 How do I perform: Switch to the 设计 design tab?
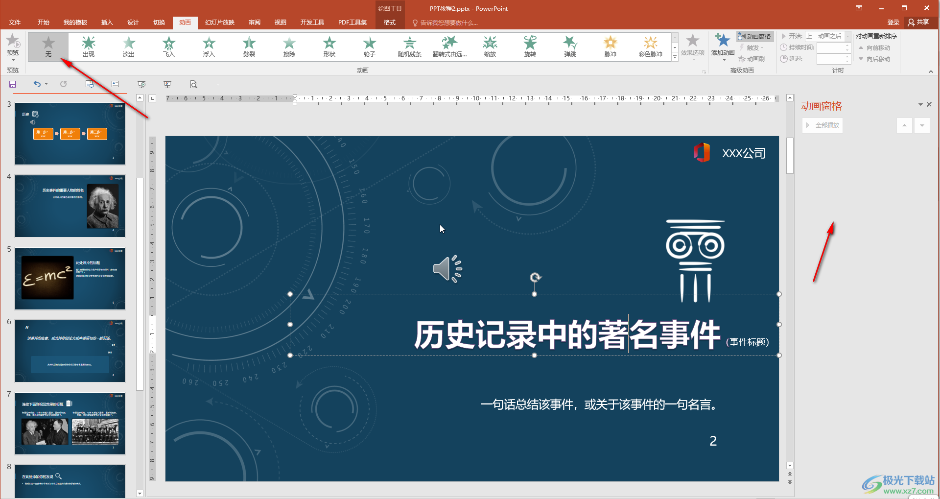pyautogui.click(x=133, y=23)
